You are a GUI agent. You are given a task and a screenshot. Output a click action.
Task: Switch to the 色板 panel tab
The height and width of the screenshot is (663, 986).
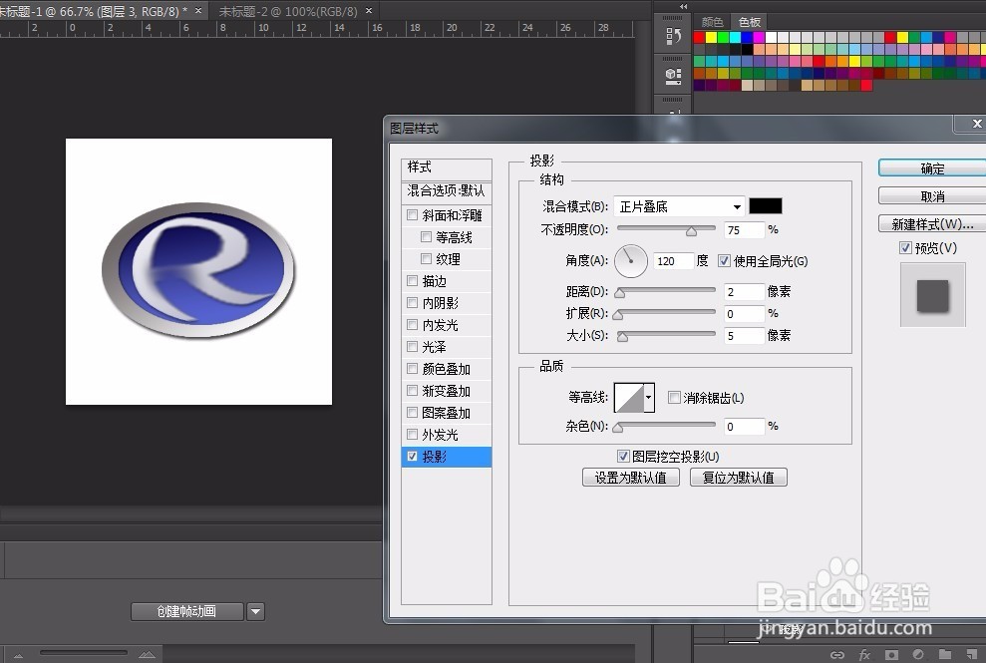coord(750,22)
